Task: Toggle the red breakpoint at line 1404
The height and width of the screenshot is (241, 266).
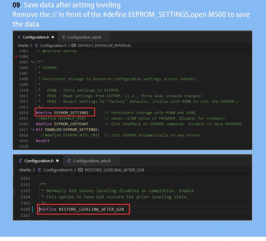Action: 16,57
